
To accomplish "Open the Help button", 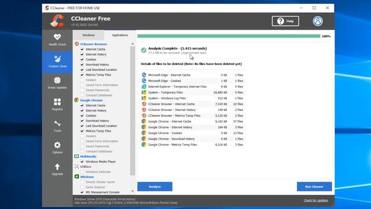I will click(285, 21).
